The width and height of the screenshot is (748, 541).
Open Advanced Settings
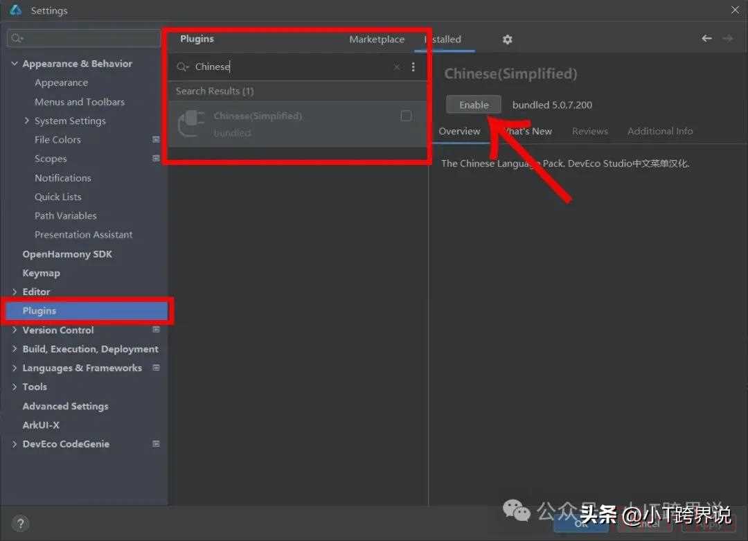(65, 407)
